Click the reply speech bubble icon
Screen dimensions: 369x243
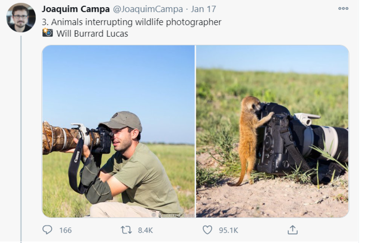(47, 230)
